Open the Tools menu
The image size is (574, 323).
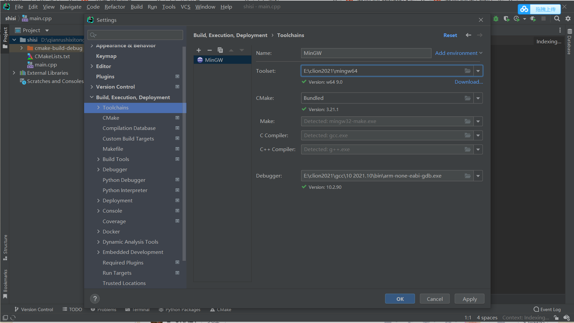click(169, 7)
